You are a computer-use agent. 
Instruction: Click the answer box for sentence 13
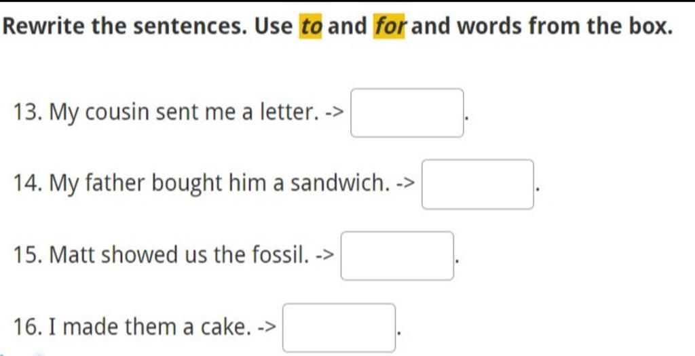[407, 113]
